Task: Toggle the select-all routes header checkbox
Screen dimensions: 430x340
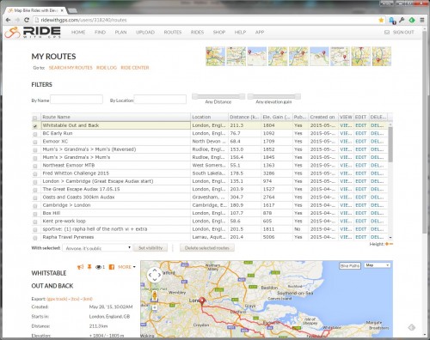Action: pos(35,118)
